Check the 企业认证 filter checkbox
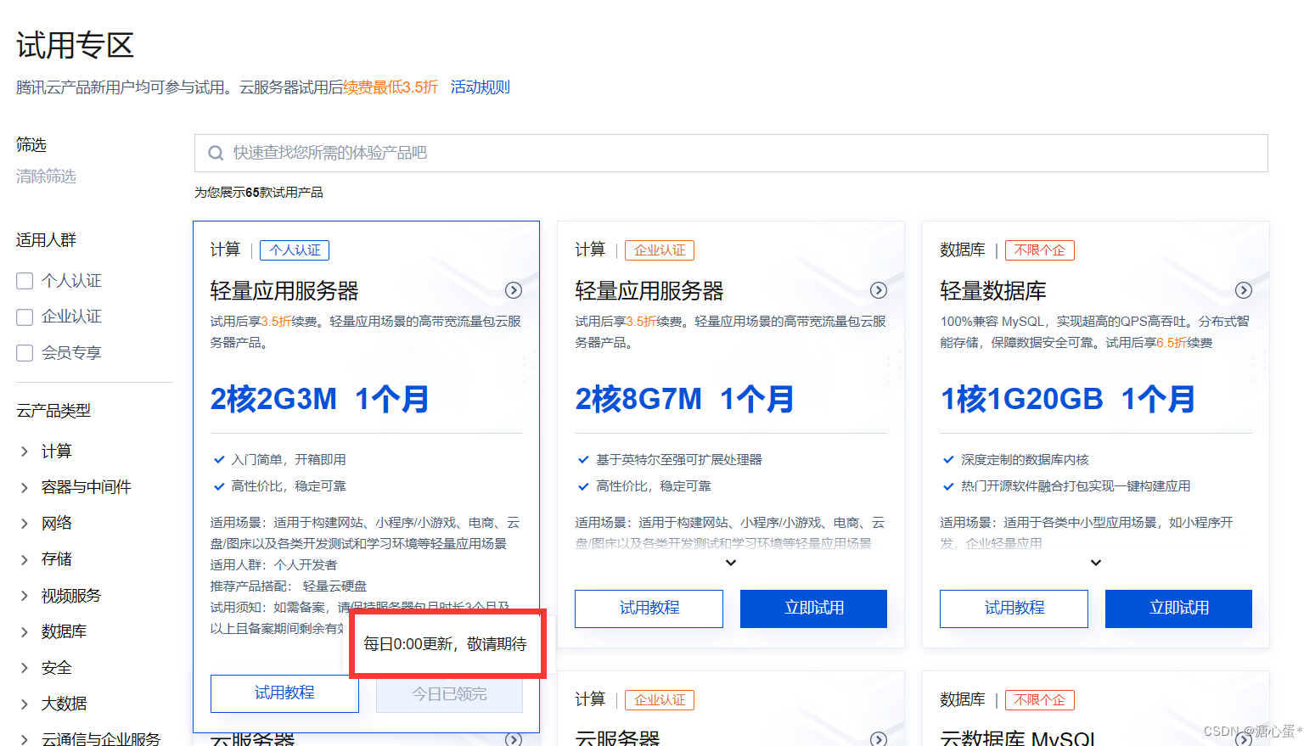The image size is (1315, 746). coord(25,317)
